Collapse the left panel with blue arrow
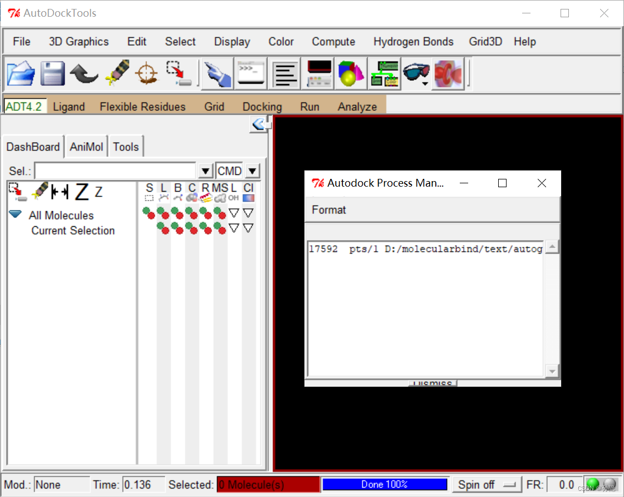Image resolution: width=624 pixels, height=497 pixels. pyautogui.click(x=259, y=124)
